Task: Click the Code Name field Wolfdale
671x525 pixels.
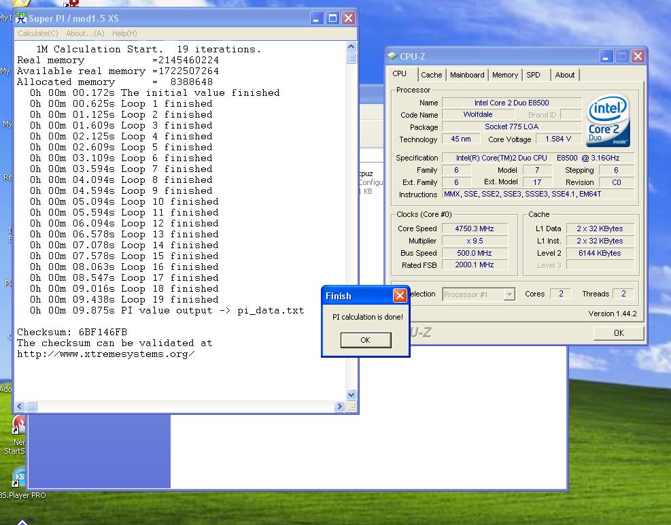Action: pos(478,114)
